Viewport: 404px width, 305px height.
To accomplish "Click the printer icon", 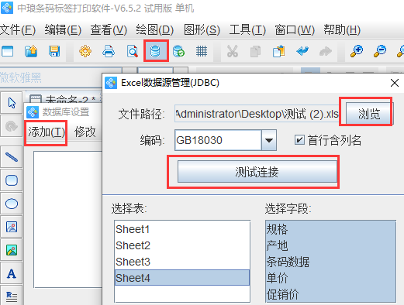I will coord(109,51).
